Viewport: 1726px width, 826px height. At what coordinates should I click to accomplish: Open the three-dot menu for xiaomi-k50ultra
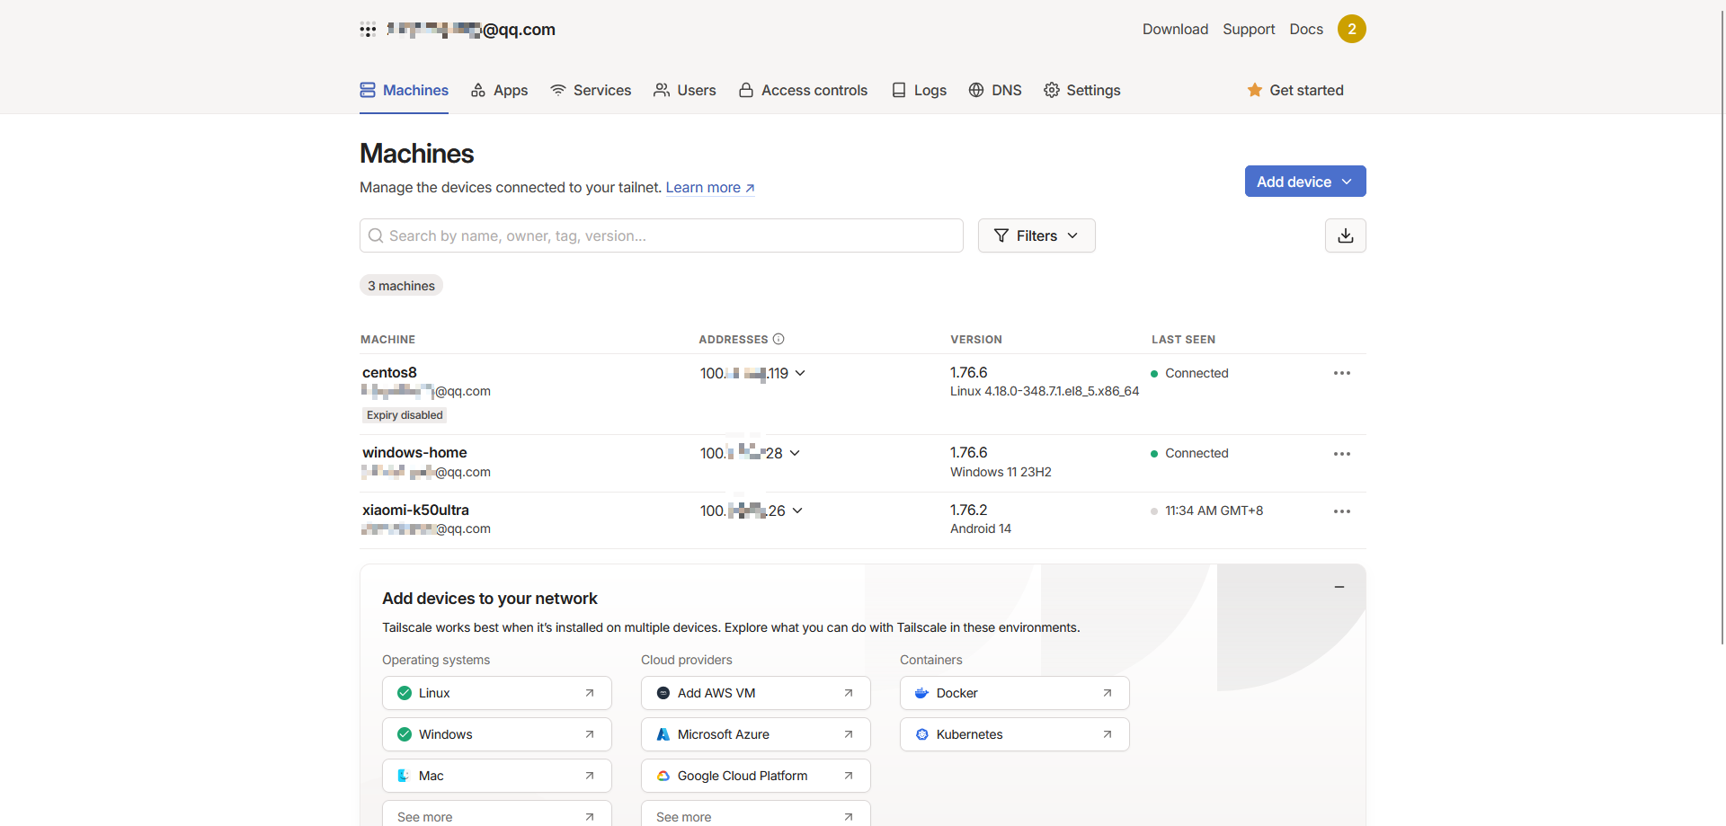coord(1341,511)
